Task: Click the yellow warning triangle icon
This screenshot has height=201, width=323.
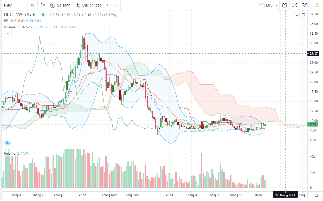Action: (x=317, y=5)
